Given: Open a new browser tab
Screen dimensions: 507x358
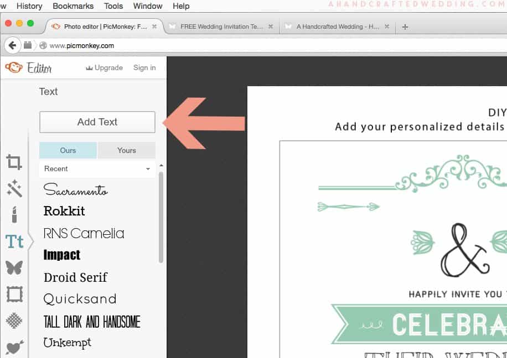Looking at the screenshot, I should coord(405,27).
